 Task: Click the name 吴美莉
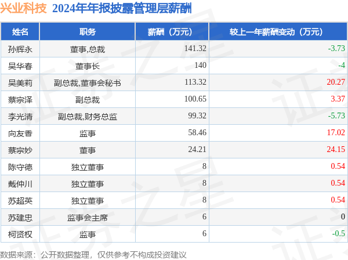click(20, 83)
